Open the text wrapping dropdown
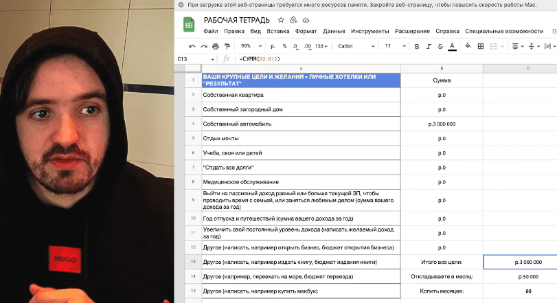The image size is (557, 303). point(550,46)
